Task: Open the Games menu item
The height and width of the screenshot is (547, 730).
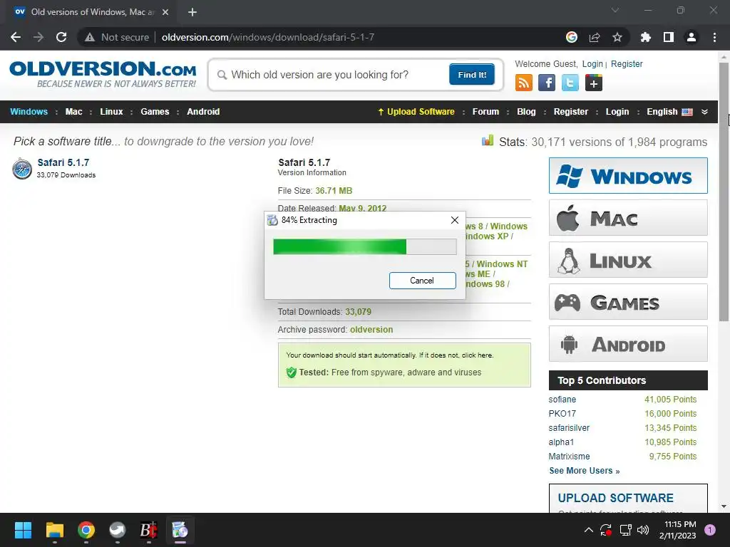Action: coord(155,112)
